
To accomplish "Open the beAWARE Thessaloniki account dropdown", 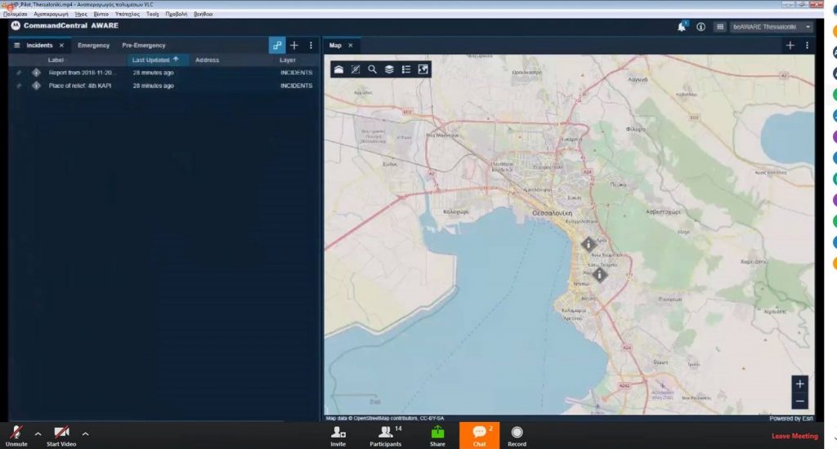I will pos(771,27).
